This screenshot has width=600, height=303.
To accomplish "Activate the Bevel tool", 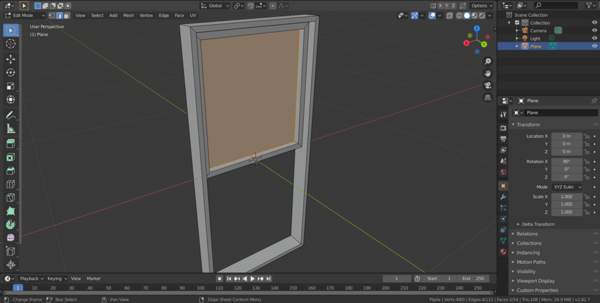I will click(x=11, y=171).
